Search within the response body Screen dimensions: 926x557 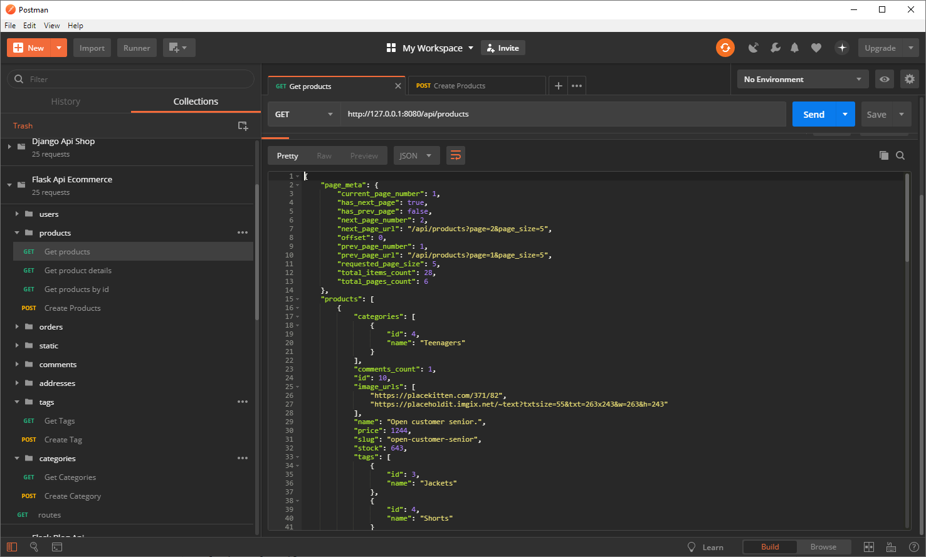point(900,155)
